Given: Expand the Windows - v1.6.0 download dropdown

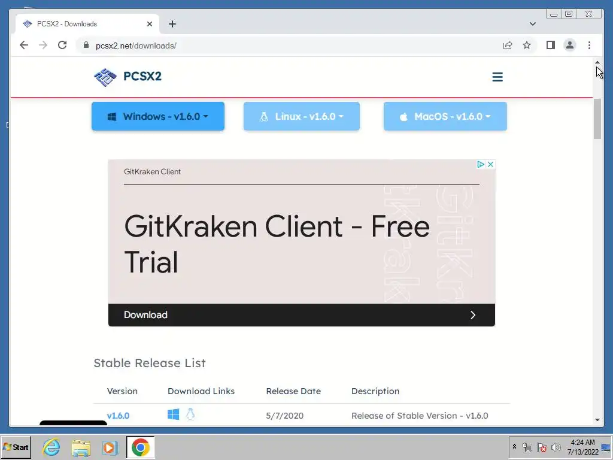Looking at the screenshot, I should pyautogui.click(x=158, y=116).
